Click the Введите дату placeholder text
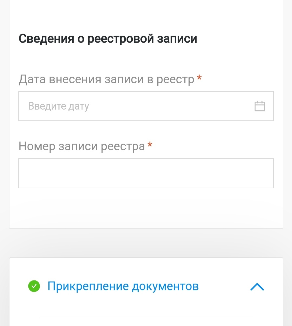This screenshot has width=292, height=326. [x=58, y=106]
